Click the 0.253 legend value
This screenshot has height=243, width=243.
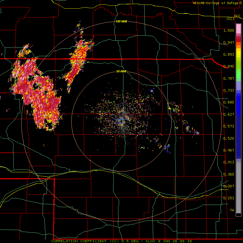tap(229, 198)
